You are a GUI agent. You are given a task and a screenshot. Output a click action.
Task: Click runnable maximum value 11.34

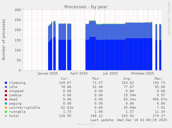pos(160,112)
